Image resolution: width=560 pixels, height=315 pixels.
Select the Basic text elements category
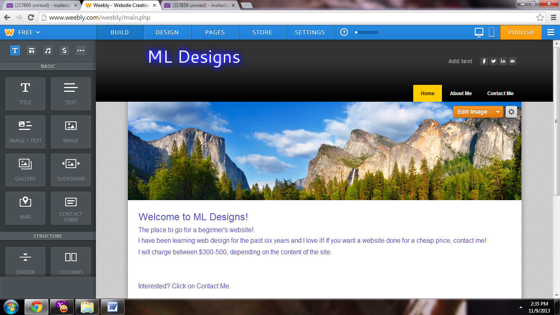15,50
